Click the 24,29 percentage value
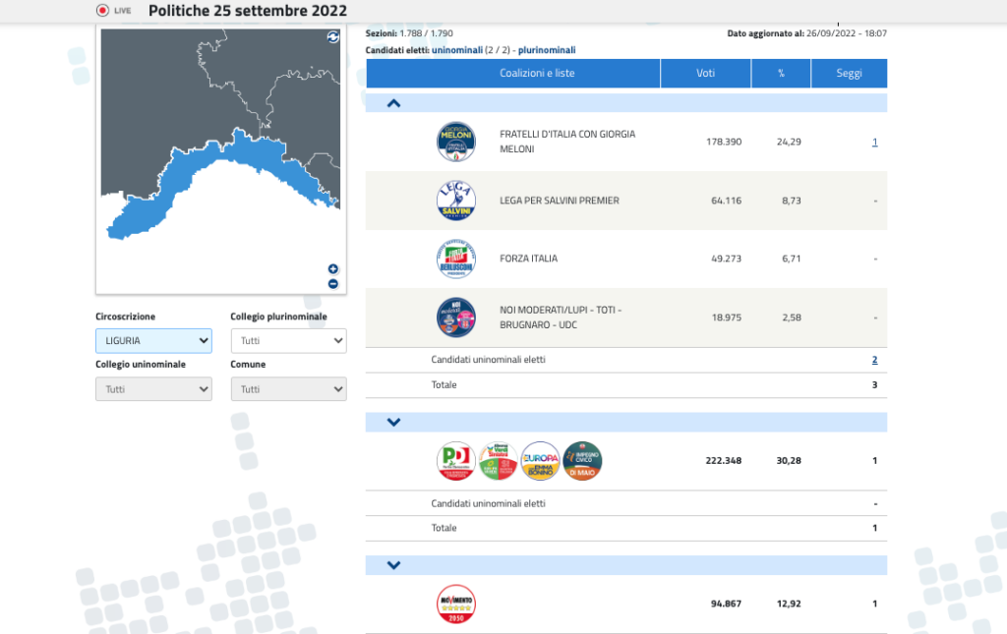The width and height of the screenshot is (1007, 634). [x=789, y=142]
